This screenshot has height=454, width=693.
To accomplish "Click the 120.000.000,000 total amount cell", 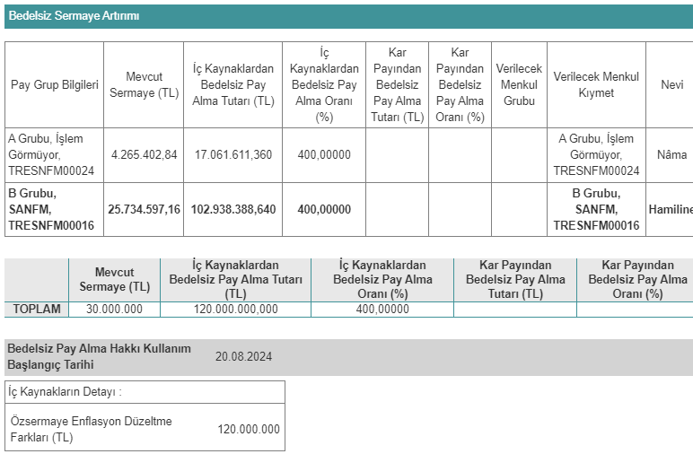I will tap(235, 310).
